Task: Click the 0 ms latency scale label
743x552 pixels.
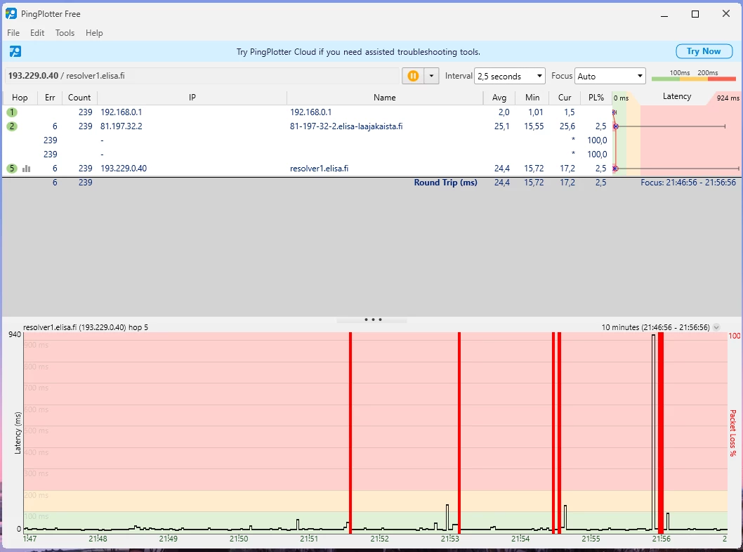Action: click(621, 98)
